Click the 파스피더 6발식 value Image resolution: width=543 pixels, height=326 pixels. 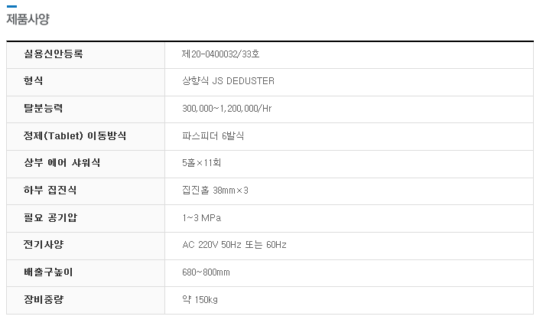pos(213,135)
